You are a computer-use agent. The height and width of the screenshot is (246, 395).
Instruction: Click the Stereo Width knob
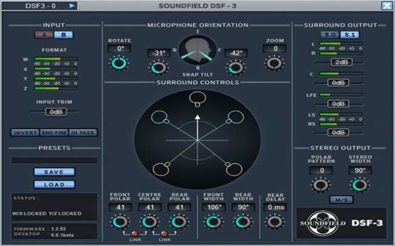(x=360, y=185)
